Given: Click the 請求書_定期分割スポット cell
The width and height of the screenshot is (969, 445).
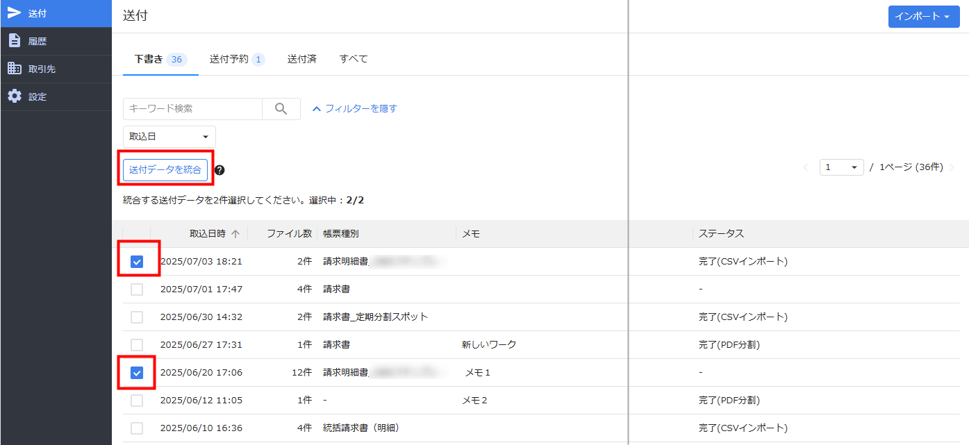Looking at the screenshot, I should [x=376, y=317].
